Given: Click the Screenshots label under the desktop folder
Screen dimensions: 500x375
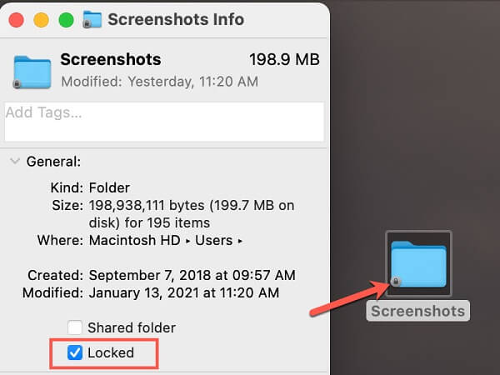Looking at the screenshot, I should point(418,311).
